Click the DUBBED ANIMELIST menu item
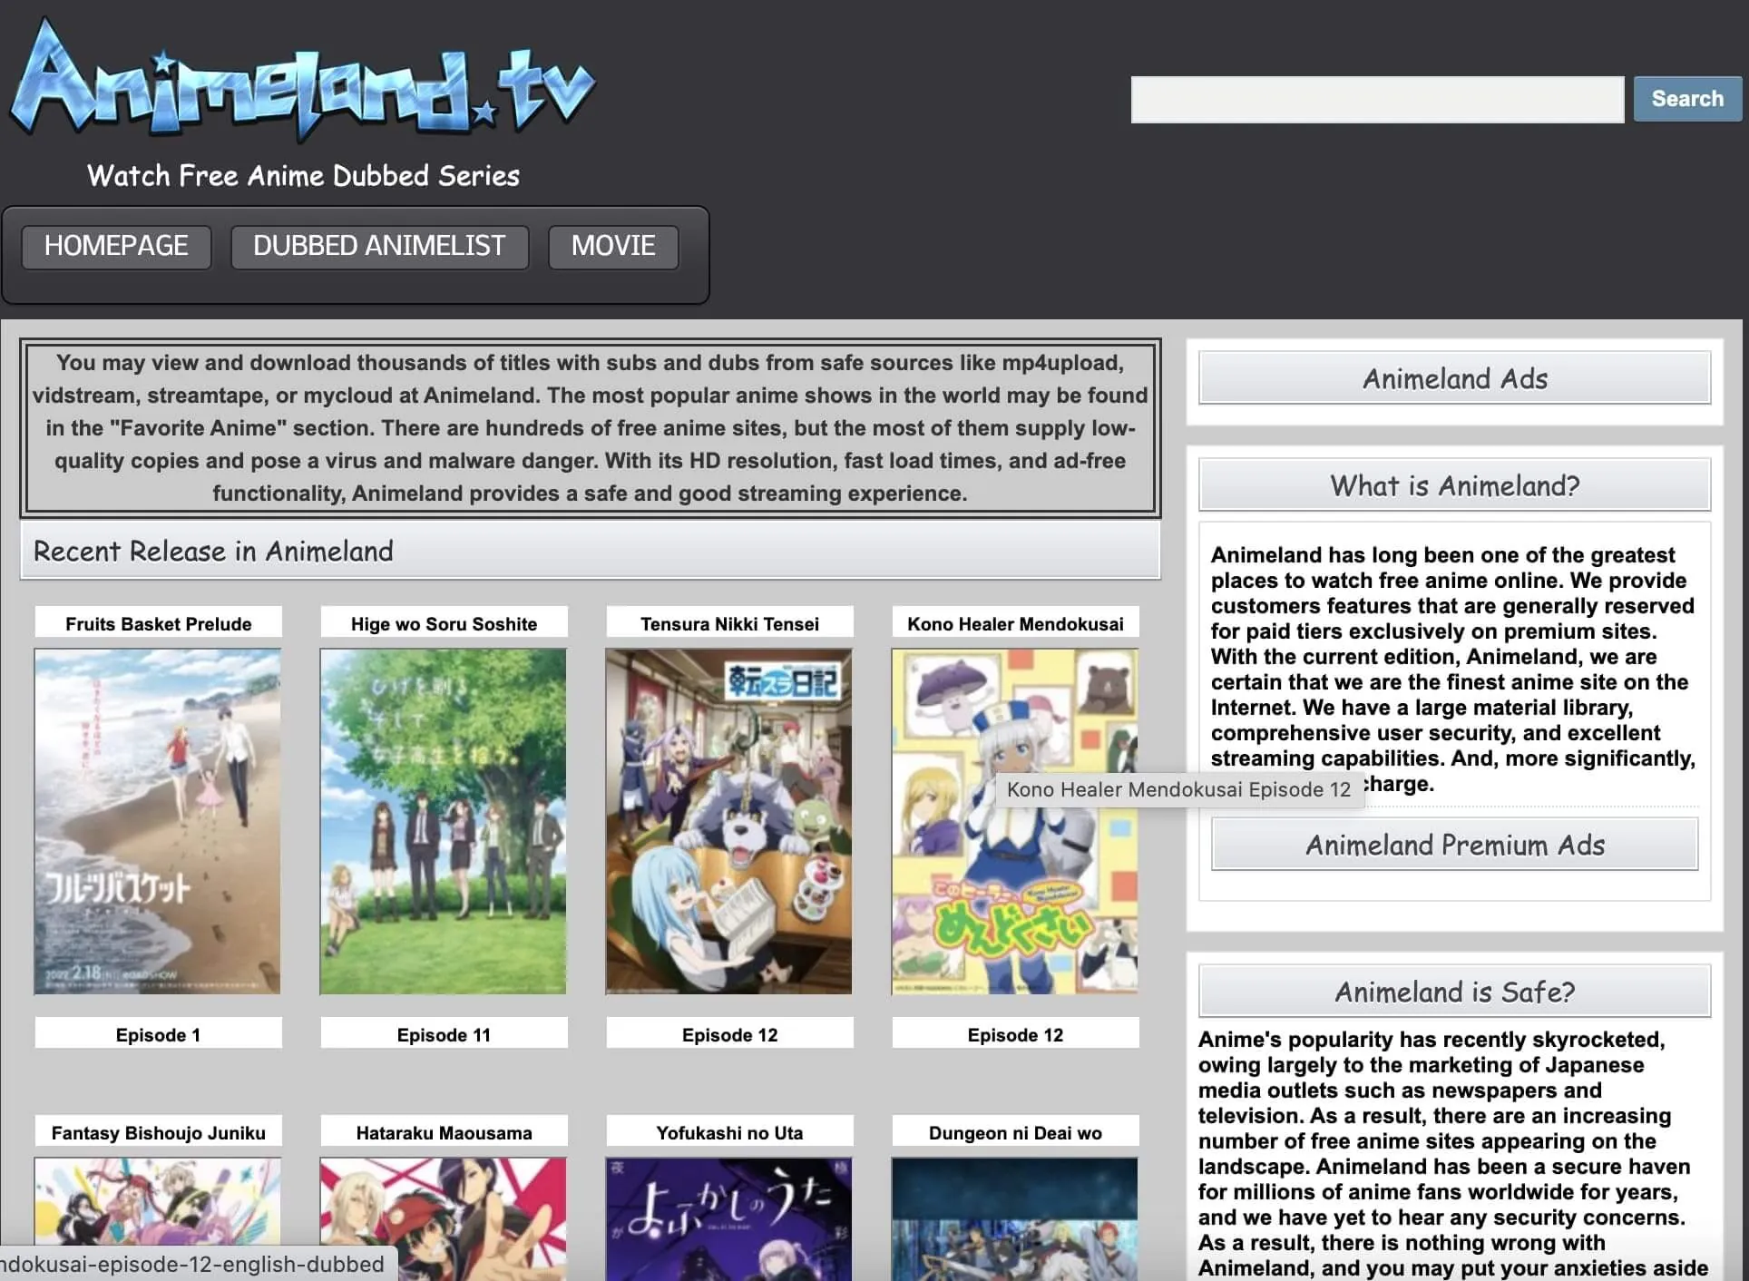The image size is (1749, 1281). click(x=379, y=246)
